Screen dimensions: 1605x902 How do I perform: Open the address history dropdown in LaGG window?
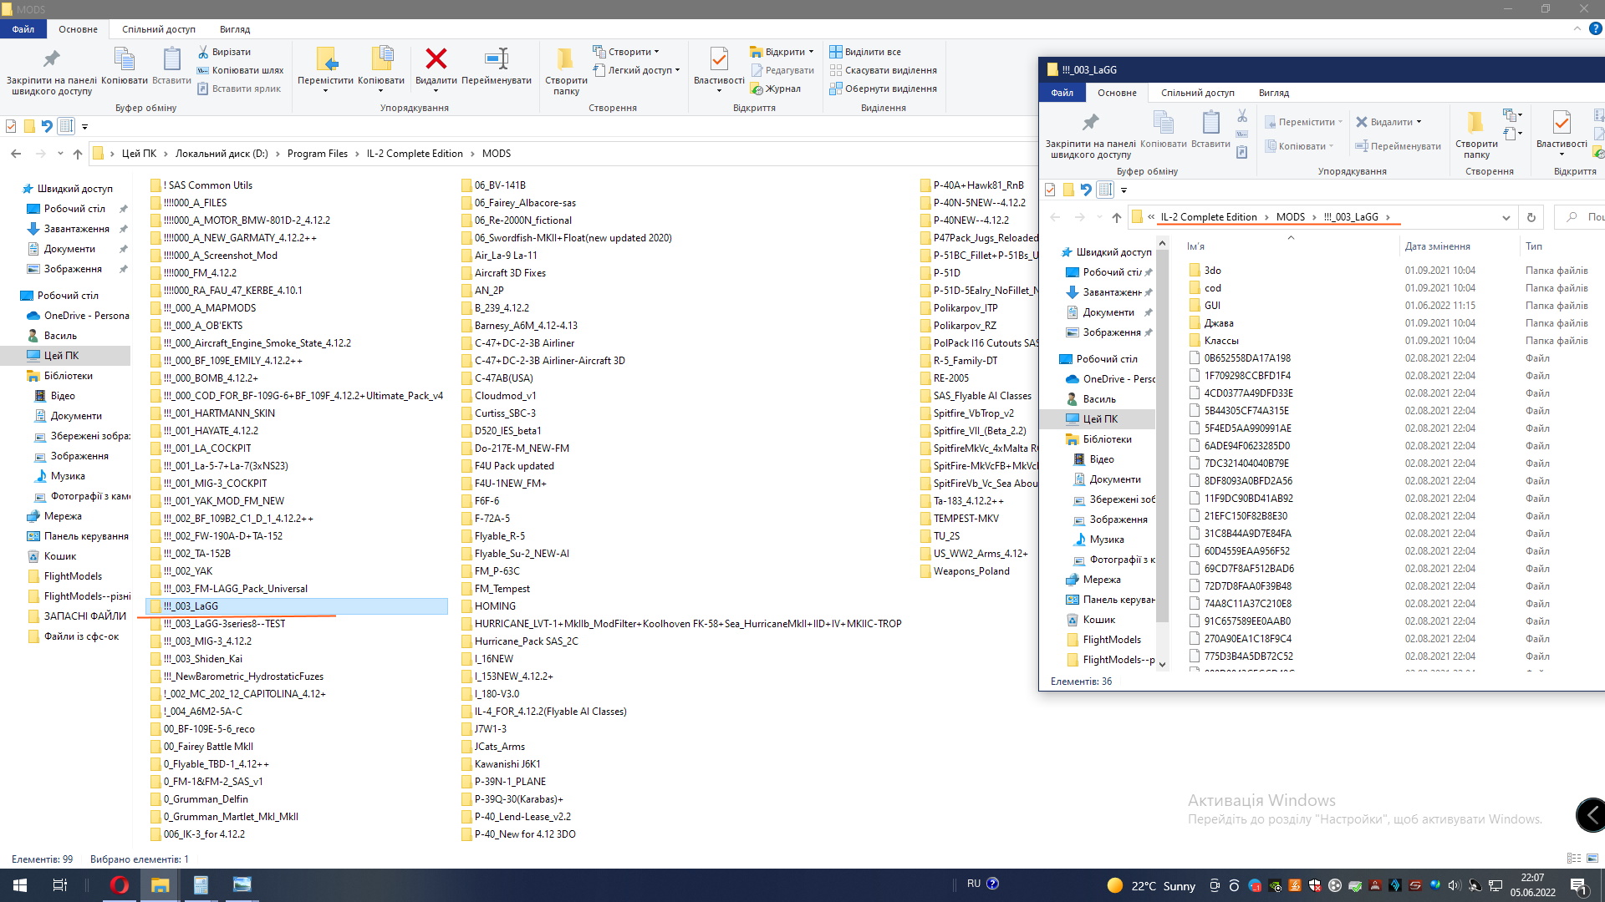pos(1506,217)
